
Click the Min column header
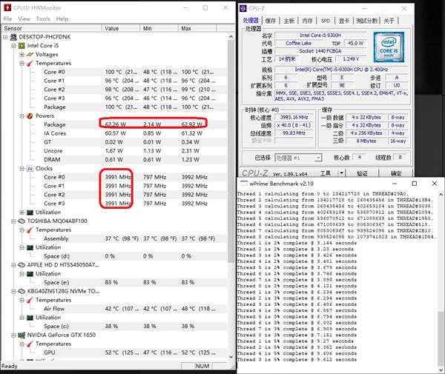tap(159, 28)
